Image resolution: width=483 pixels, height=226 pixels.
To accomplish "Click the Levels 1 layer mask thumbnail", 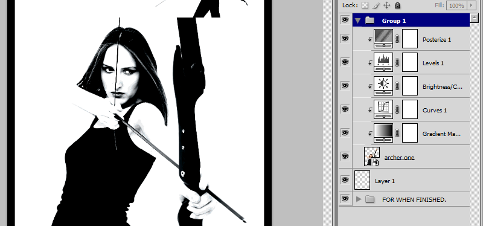I will [410, 62].
